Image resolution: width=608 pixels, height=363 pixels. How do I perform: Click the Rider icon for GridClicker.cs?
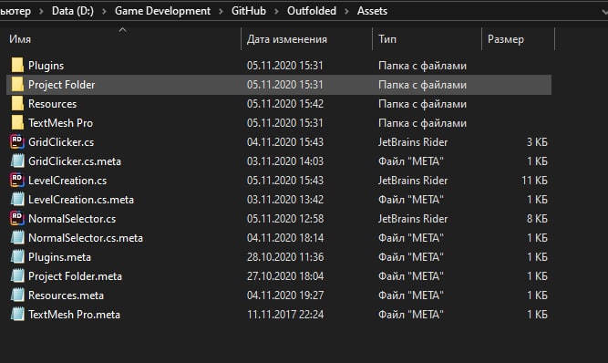(17, 142)
